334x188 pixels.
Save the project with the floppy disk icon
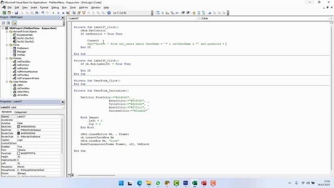coord(16,13)
